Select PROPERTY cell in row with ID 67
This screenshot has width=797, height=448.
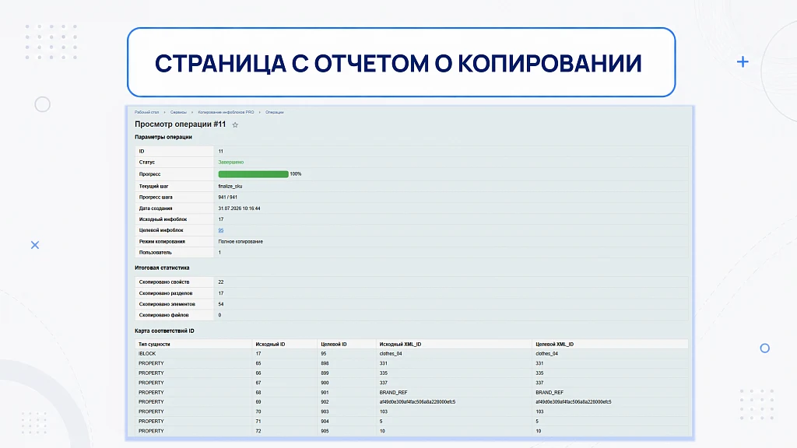click(x=151, y=383)
